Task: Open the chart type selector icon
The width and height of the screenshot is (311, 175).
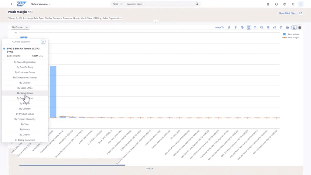Action: click(x=275, y=27)
